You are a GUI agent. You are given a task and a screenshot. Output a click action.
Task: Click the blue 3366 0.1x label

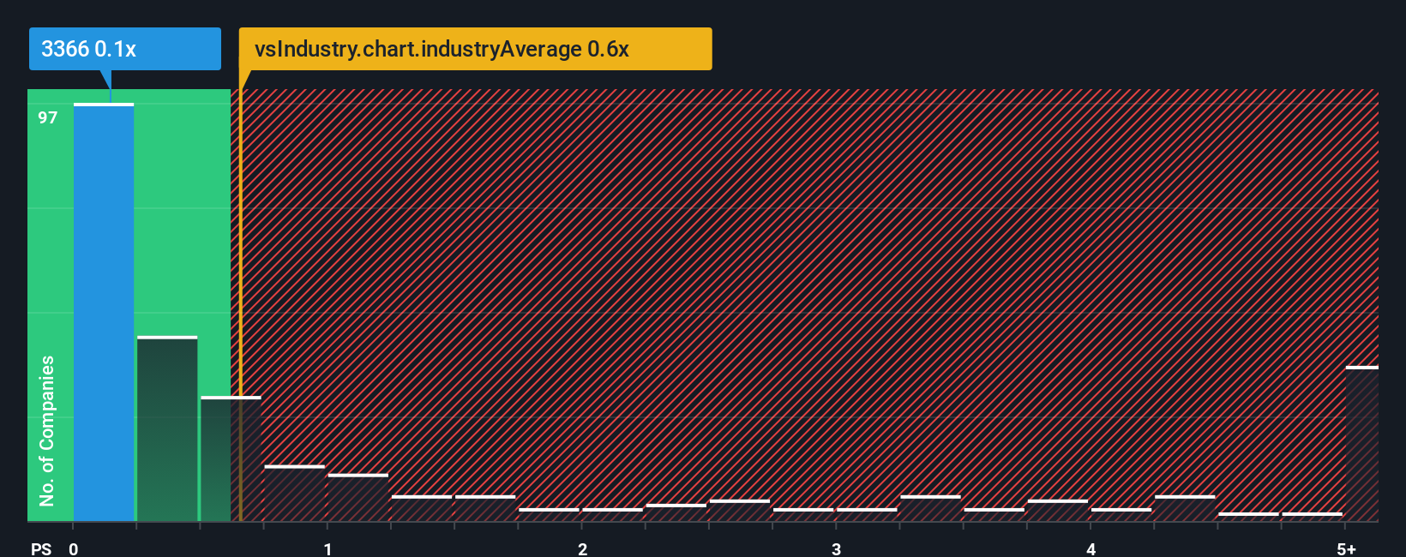125,49
